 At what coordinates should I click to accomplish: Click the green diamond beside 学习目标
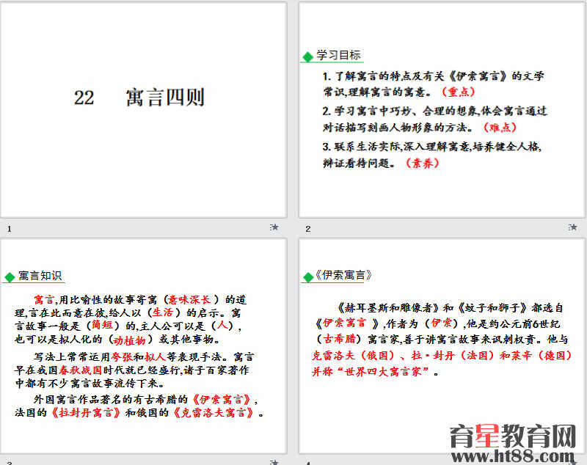coord(308,56)
